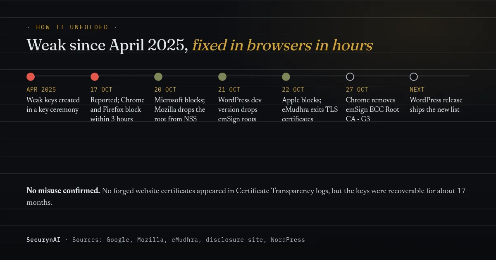Click the red APR 2025 timeline dot
Image resolution: width=496 pixels, height=260 pixels.
point(31,77)
